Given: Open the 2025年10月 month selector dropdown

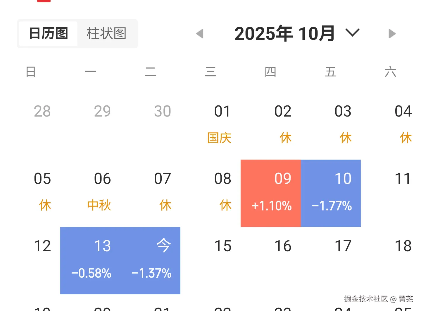Looking at the screenshot, I should coord(352,33).
